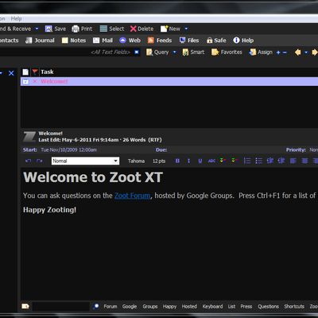Click the Google keyword at bottom
This screenshot has height=318, width=318.
click(x=130, y=306)
